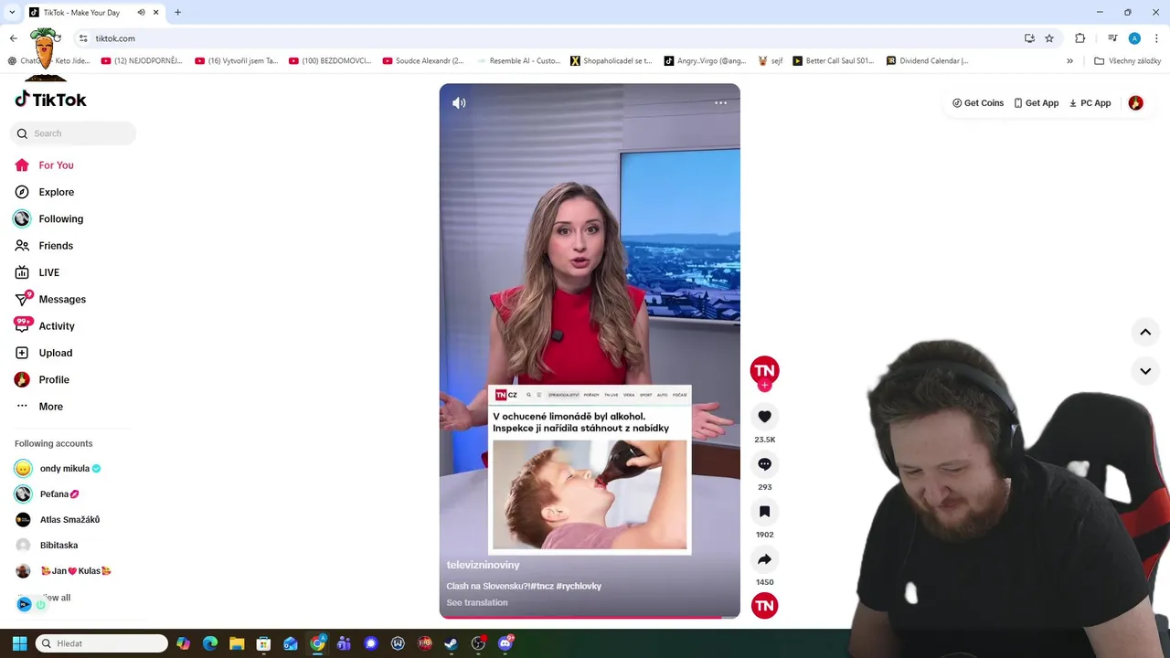Open the comments on the video
The image size is (1170, 658).
click(x=764, y=464)
